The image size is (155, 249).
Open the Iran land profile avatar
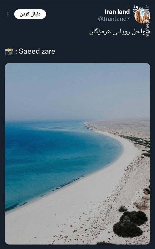(142, 16)
